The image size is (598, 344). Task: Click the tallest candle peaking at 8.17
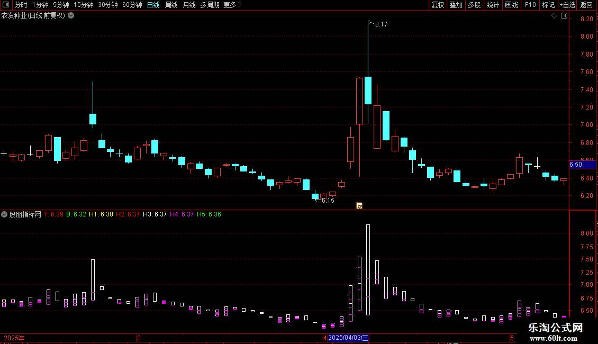[x=368, y=90]
